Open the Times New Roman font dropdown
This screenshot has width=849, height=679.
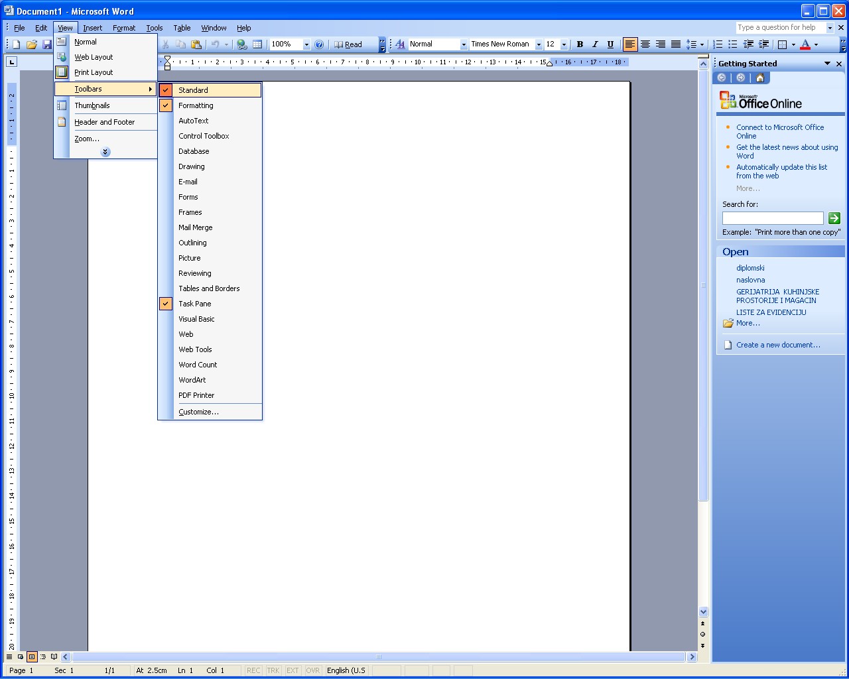coord(539,44)
